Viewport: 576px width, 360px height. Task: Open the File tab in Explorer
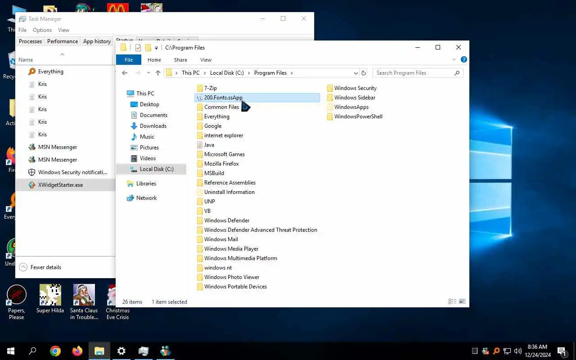129,60
